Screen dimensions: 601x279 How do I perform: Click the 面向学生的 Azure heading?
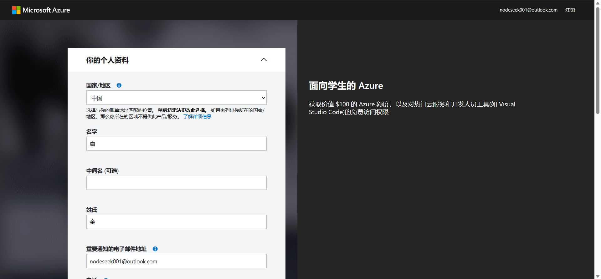(346, 86)
